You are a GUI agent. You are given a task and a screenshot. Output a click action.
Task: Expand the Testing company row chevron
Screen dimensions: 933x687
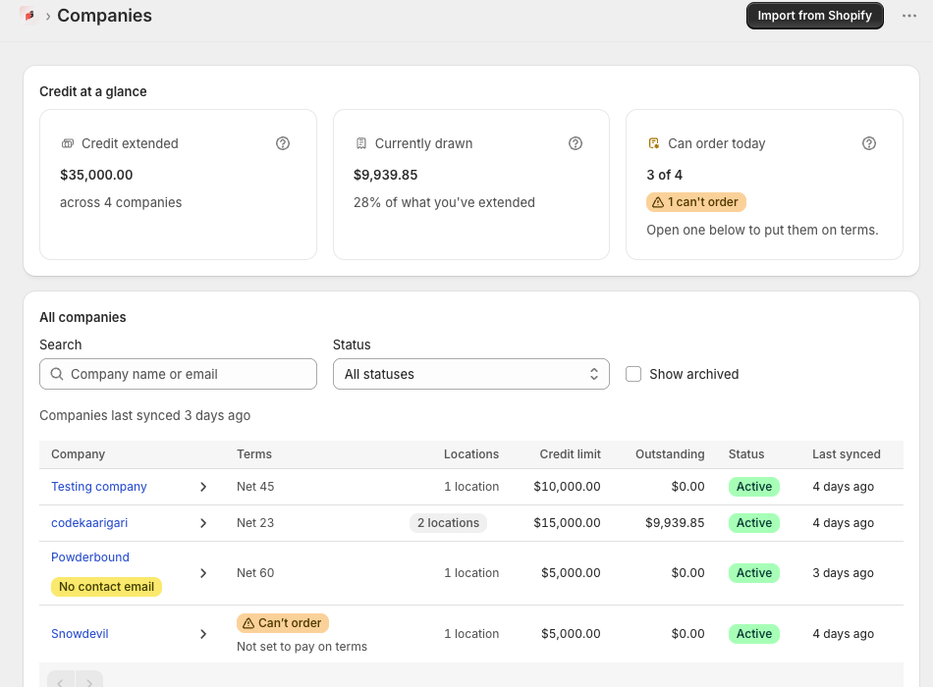tap(203, 487)
